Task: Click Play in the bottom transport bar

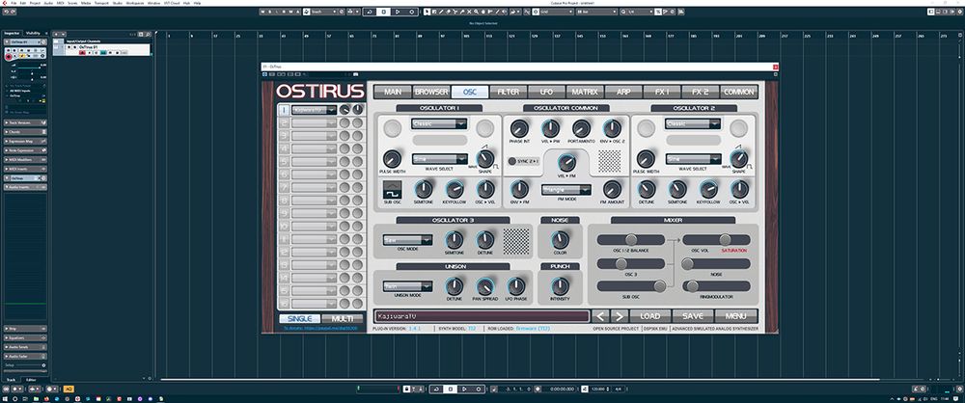Action: tap(464, 389)
